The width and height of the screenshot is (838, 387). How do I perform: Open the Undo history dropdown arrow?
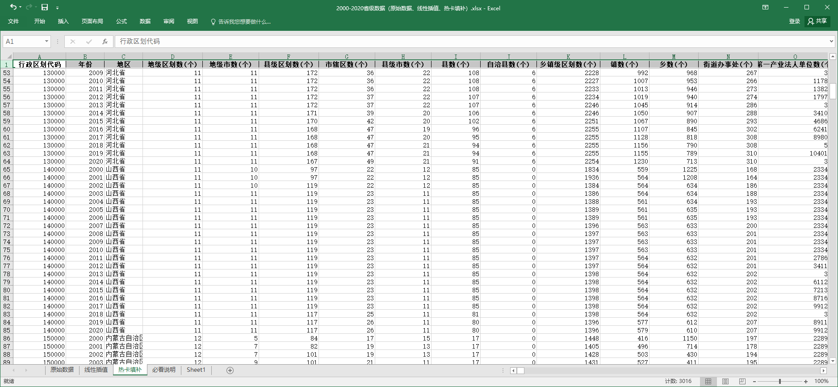(20, 8)
